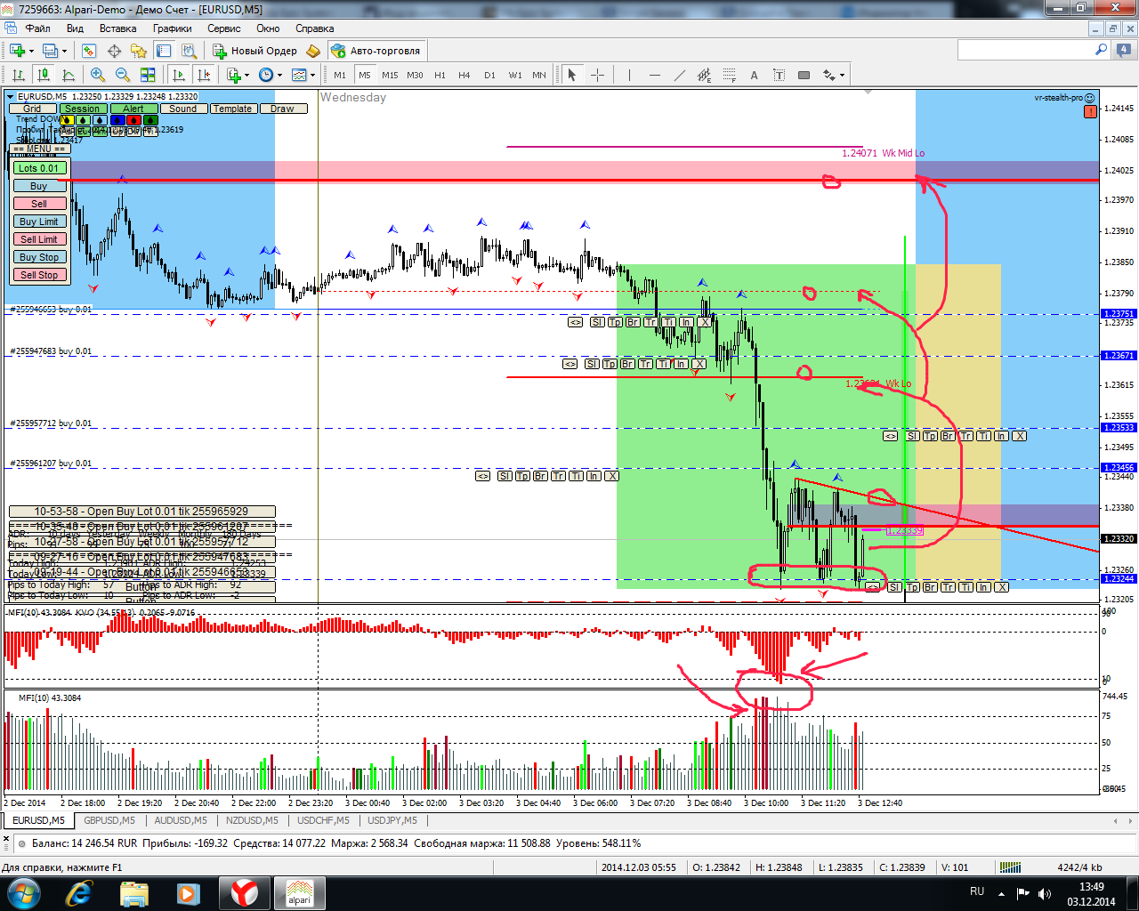
Task: Click the green Lots 0.01 button
Action: point(39,168)
